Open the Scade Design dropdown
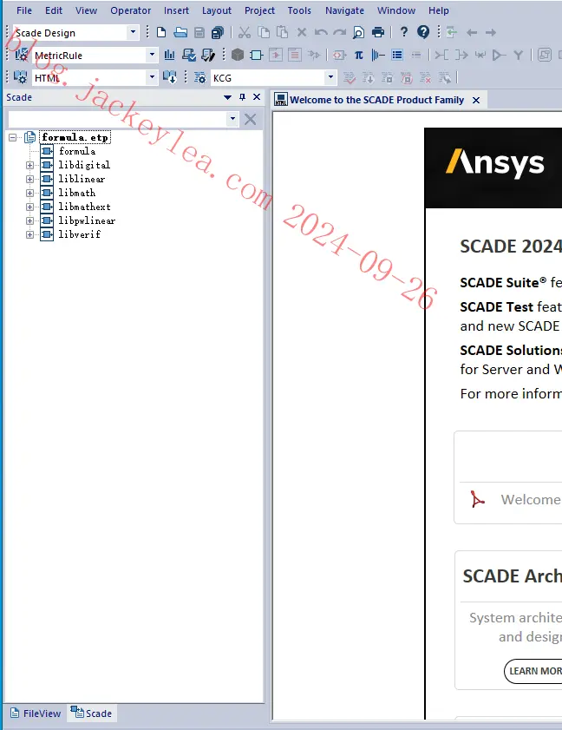This screenshot has width=562, height=730. [133, 32]
